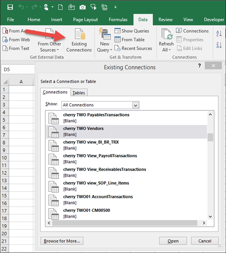Select cherry TWO View_PayrollTransactions connection
The image size is (226, 253).
coord(126,159)
